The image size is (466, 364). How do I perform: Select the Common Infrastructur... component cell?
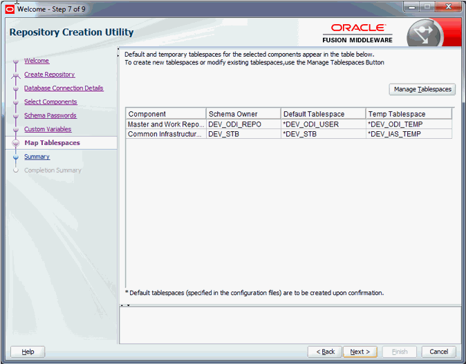(x=166, y=134)
